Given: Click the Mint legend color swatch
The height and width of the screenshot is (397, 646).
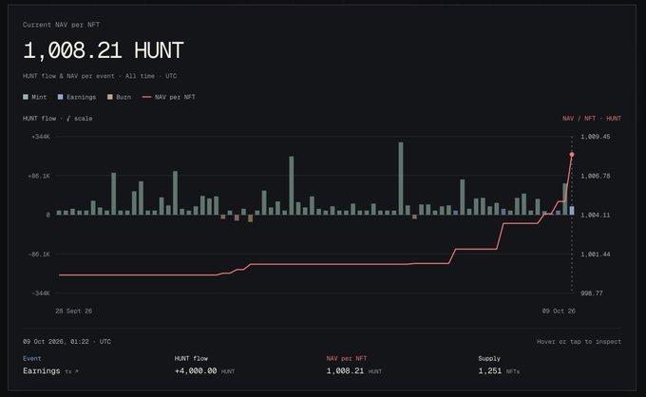Looking at the screenshot, I should tap(26, 97).
